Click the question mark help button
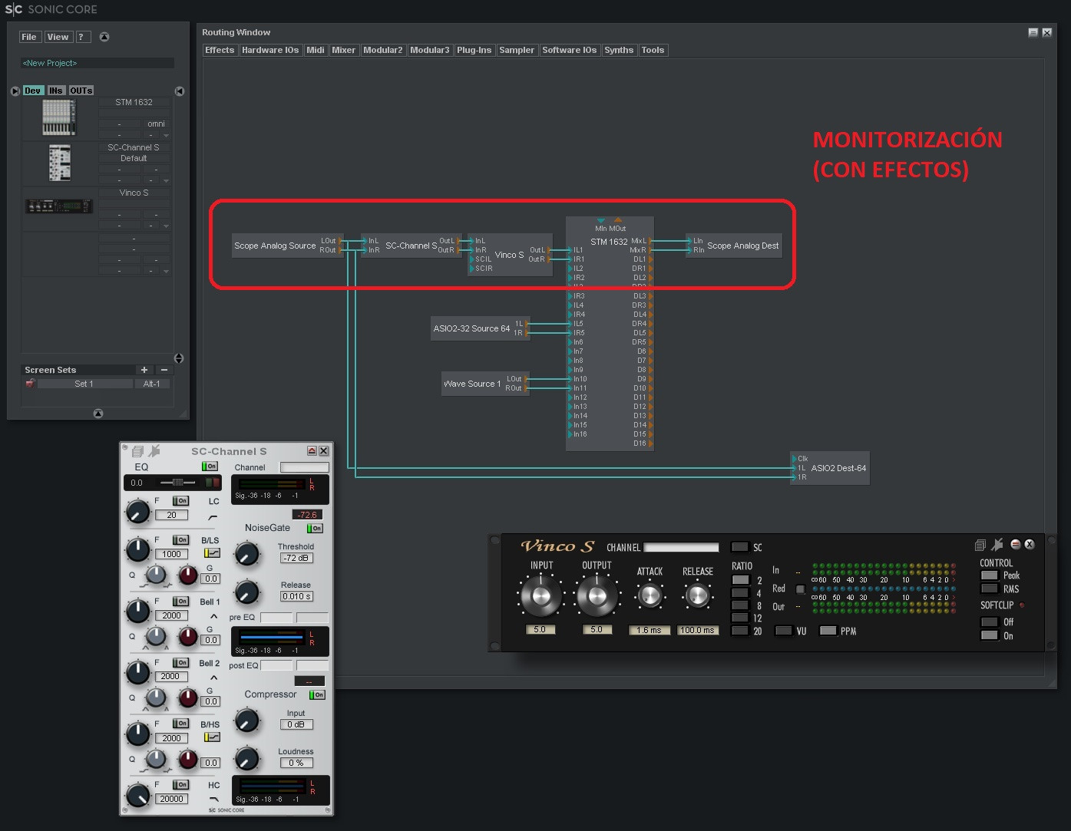1071x831 pixels. (83, 37)
